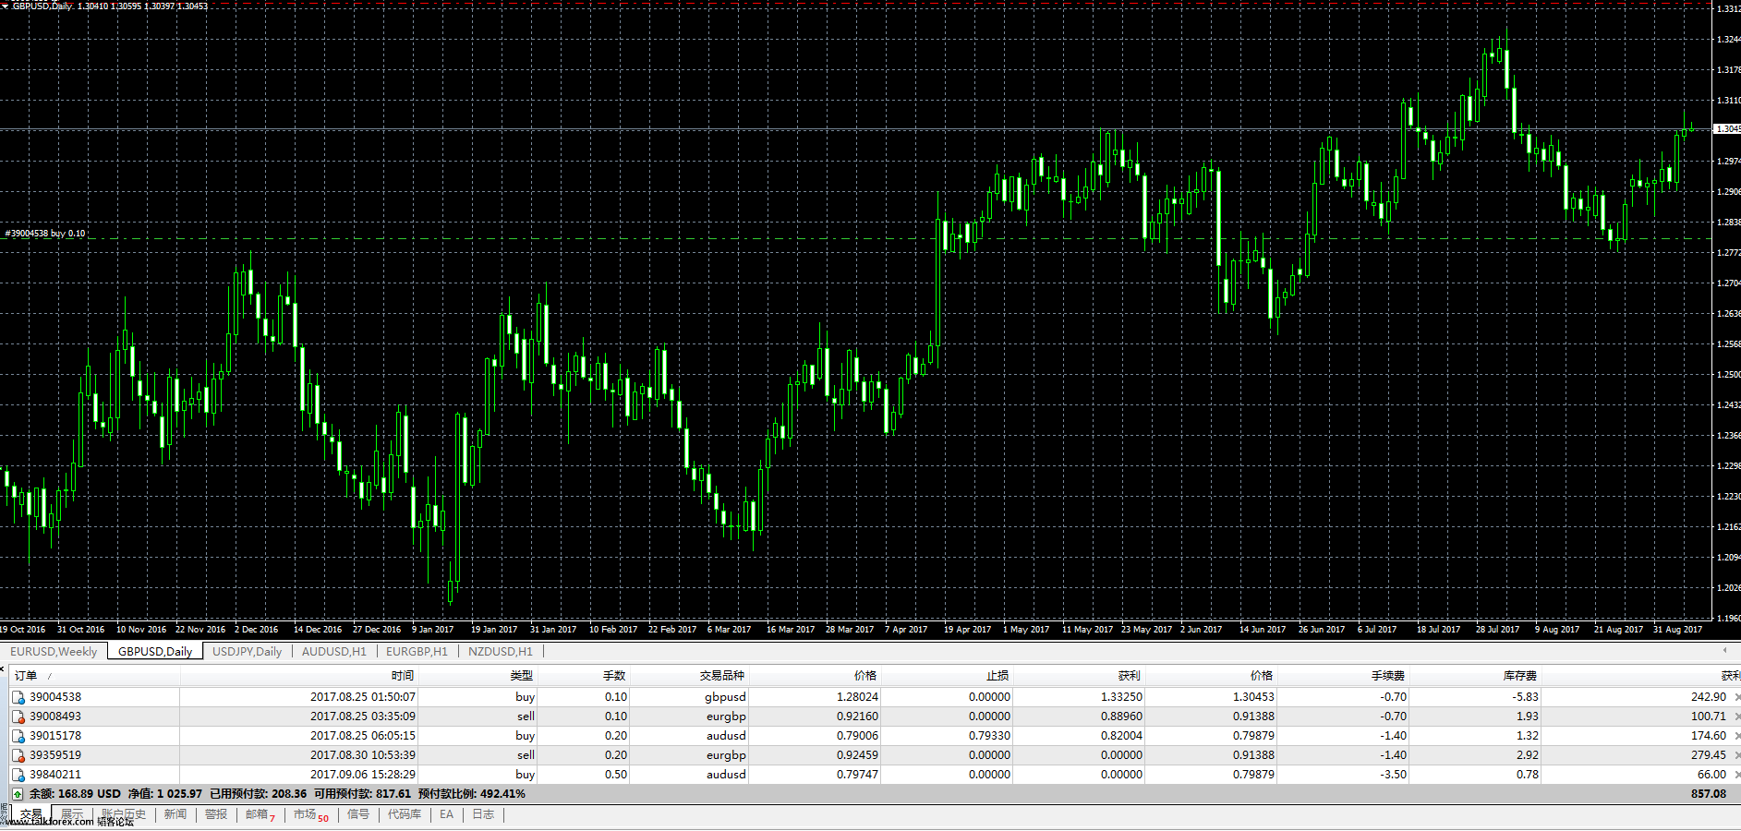The height and width of the screenshot is (831, 1741).
Task: Open the 邮箱 tab with 7 messages
Action: point(260,814)
